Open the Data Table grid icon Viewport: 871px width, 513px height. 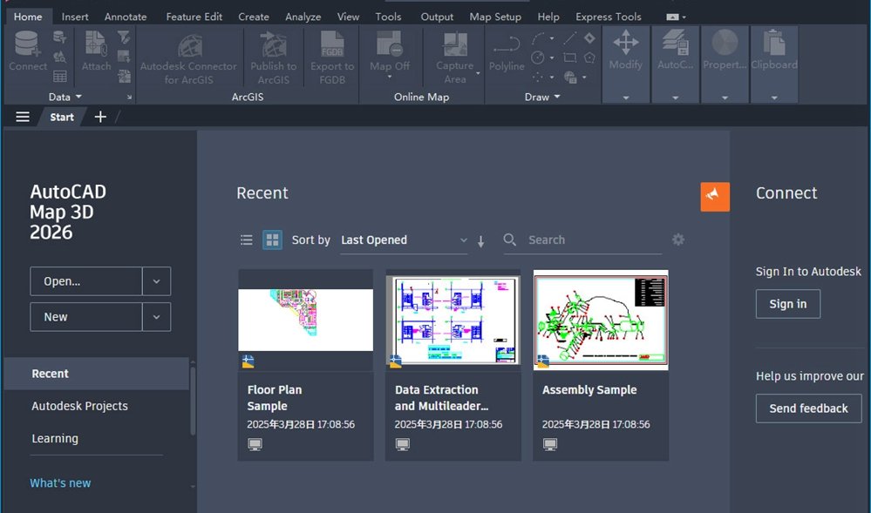click(60, 76)
